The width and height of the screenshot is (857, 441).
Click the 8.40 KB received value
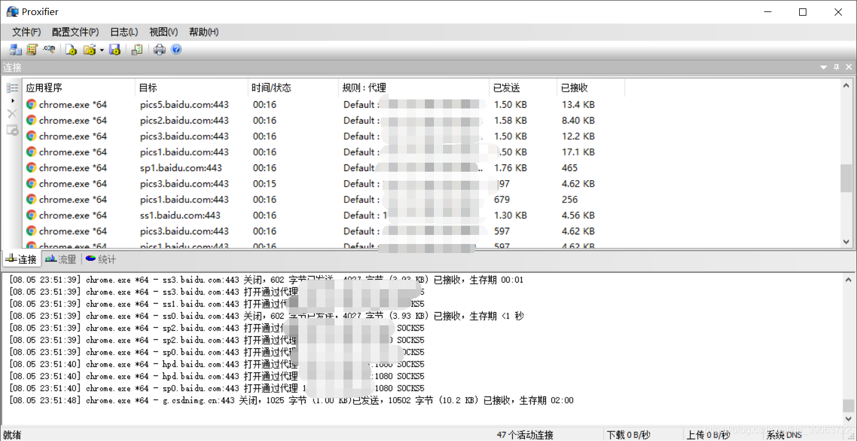coord(578,120)
